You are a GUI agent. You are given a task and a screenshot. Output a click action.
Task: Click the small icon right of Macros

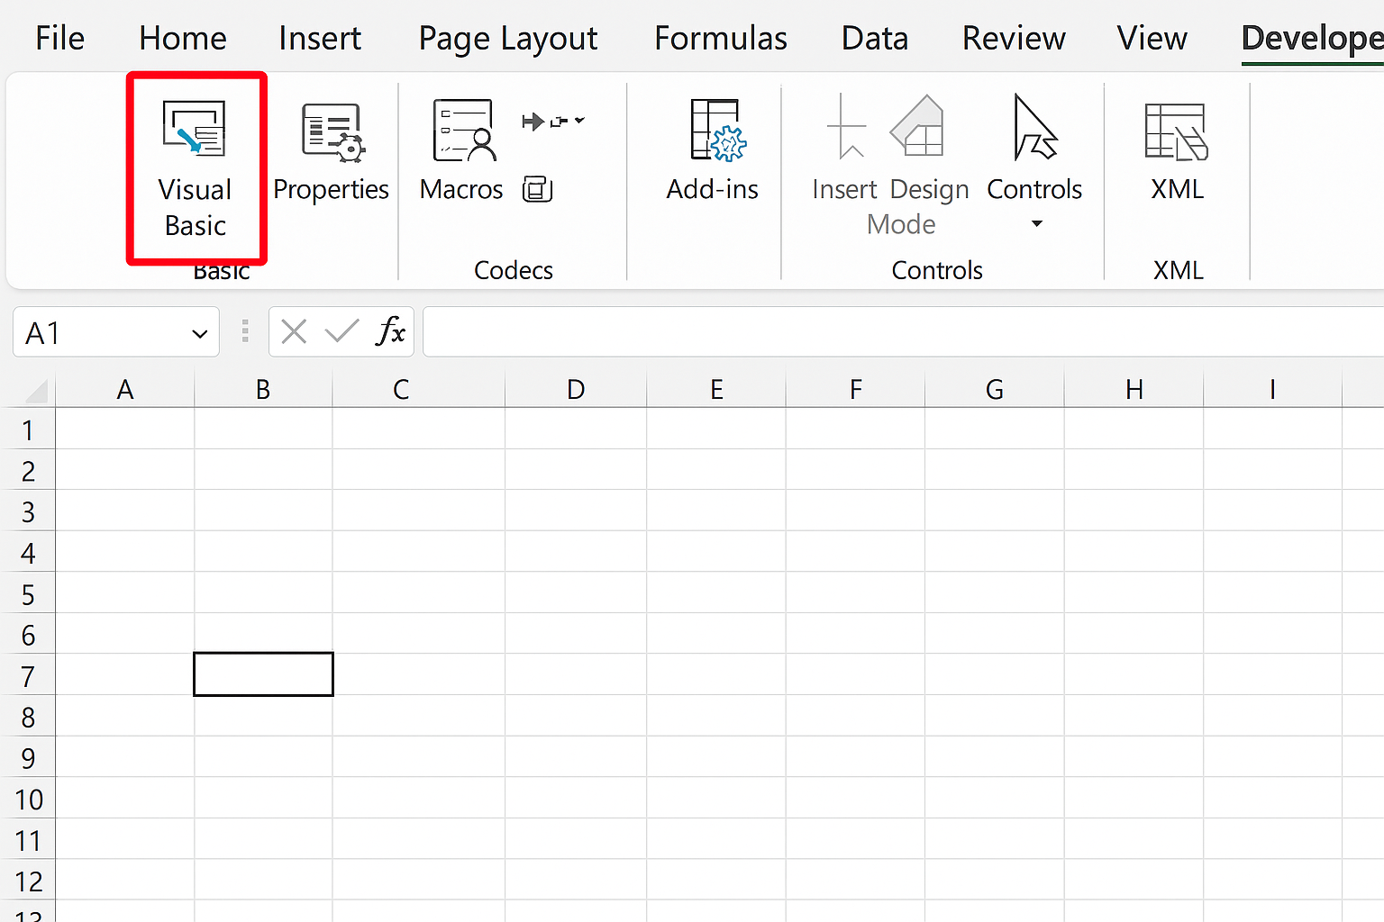[537, 189]
